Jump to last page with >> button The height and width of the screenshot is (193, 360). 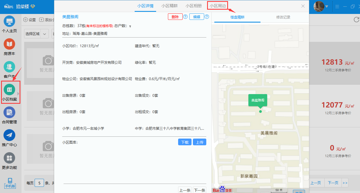[x=345, y=183]
